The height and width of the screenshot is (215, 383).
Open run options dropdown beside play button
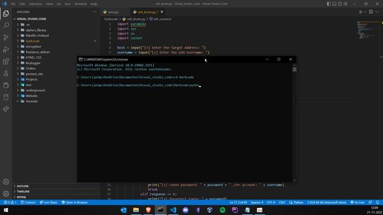365,12
